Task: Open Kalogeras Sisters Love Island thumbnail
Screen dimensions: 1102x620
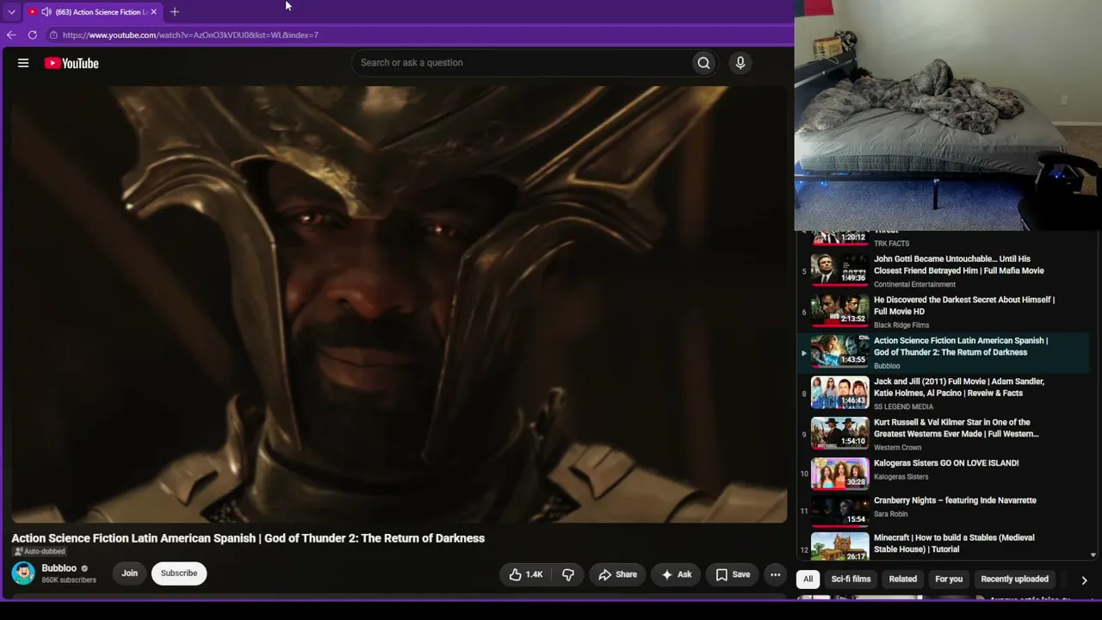Action: click(x=839, y=473)
